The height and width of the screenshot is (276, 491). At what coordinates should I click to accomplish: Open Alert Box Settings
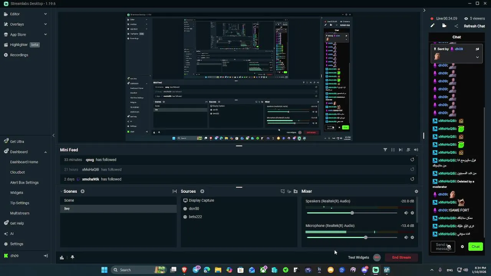click(24, 182)
